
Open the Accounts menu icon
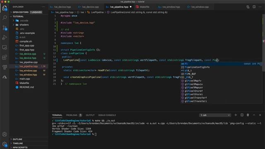tap(5, 134)
